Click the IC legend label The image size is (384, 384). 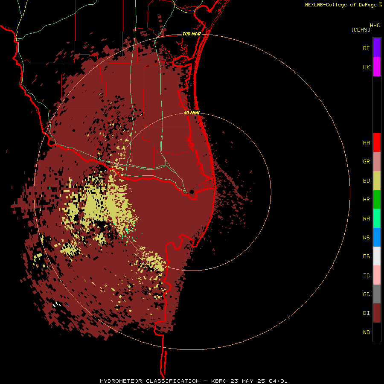click(366, 276)
